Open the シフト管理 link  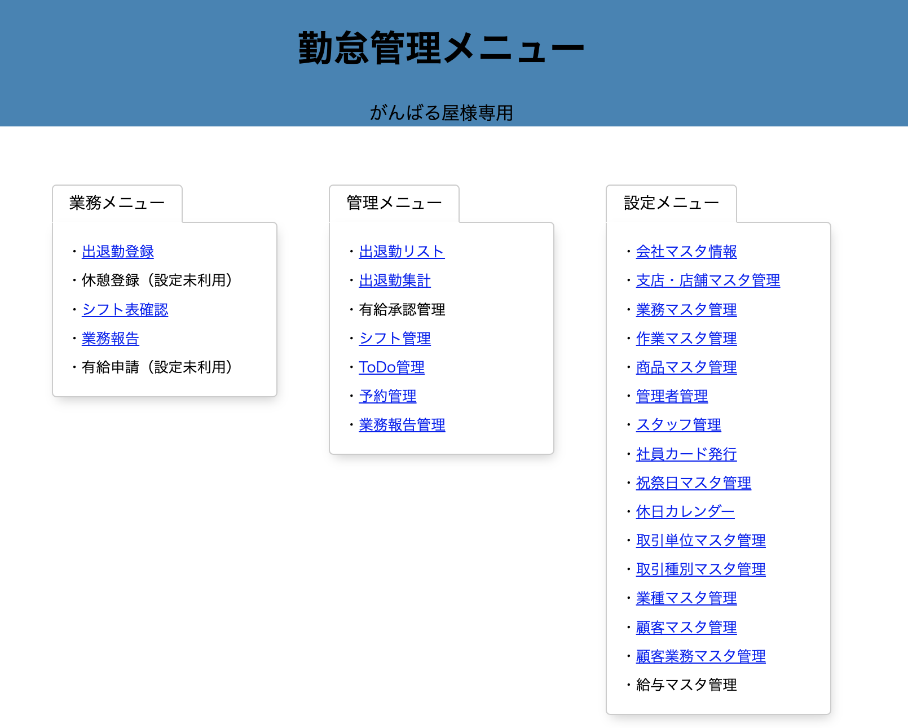(394, 339)
